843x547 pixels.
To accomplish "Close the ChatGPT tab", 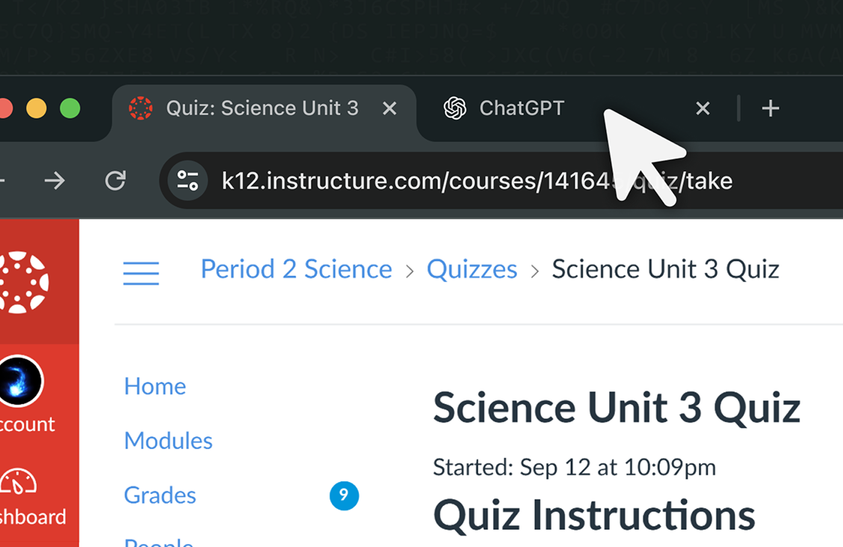I will pos(702,108).
